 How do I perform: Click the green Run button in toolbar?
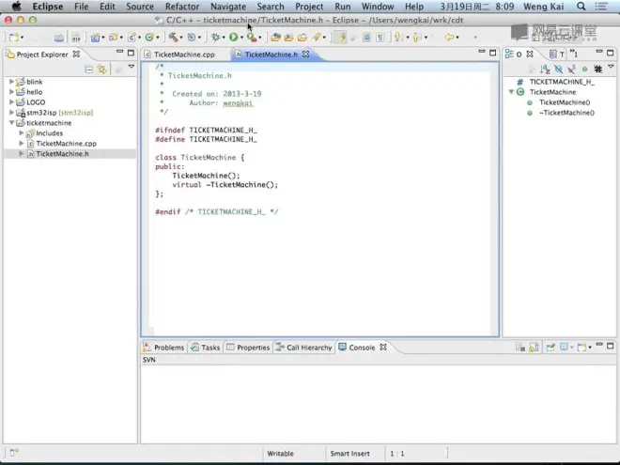tap(232, 38)
